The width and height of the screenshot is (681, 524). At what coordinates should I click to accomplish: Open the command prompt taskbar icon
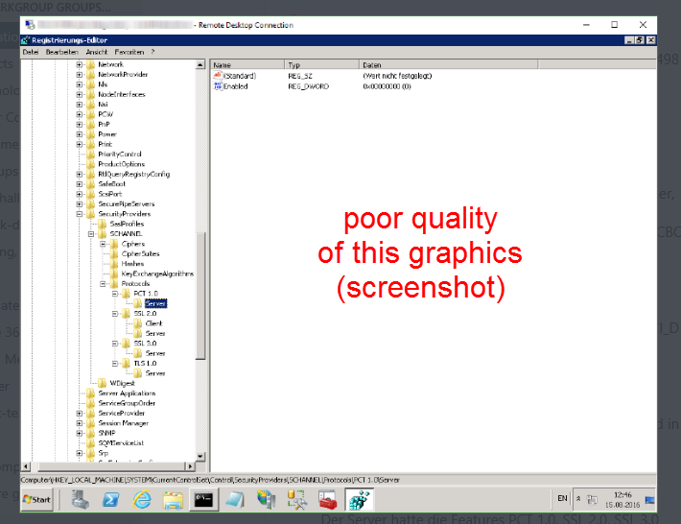tap(202, 499)
